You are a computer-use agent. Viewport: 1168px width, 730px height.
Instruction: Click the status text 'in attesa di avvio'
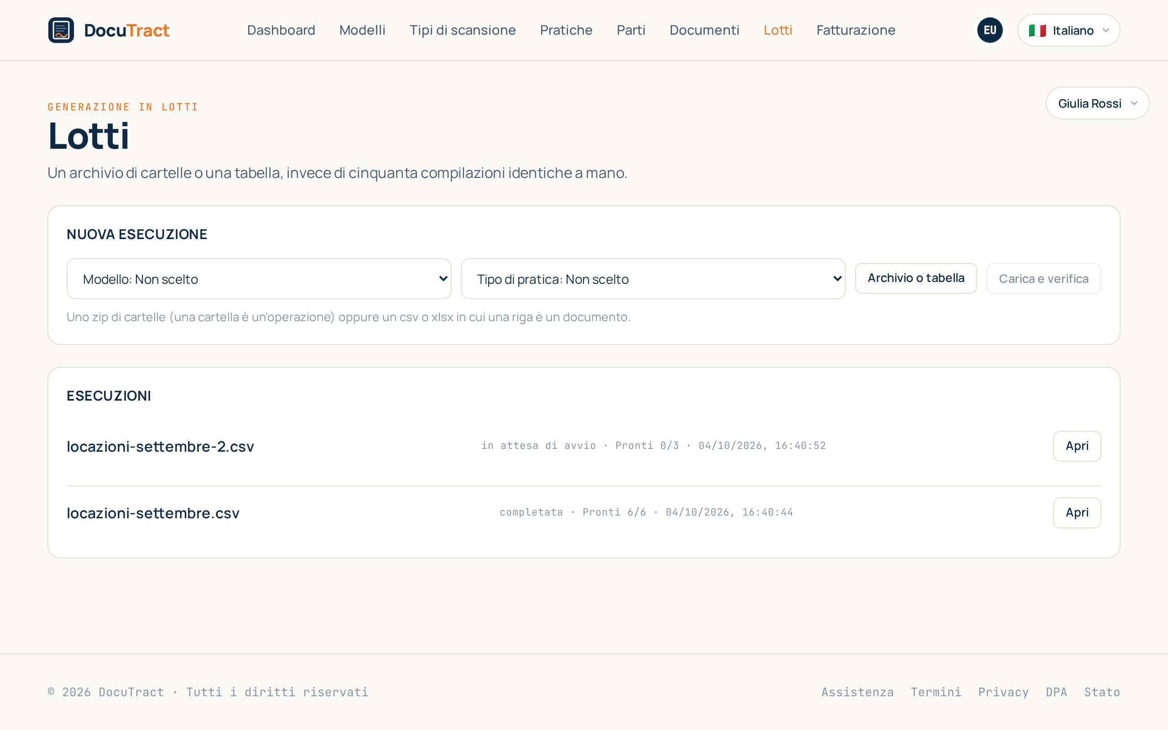point(539,446)
